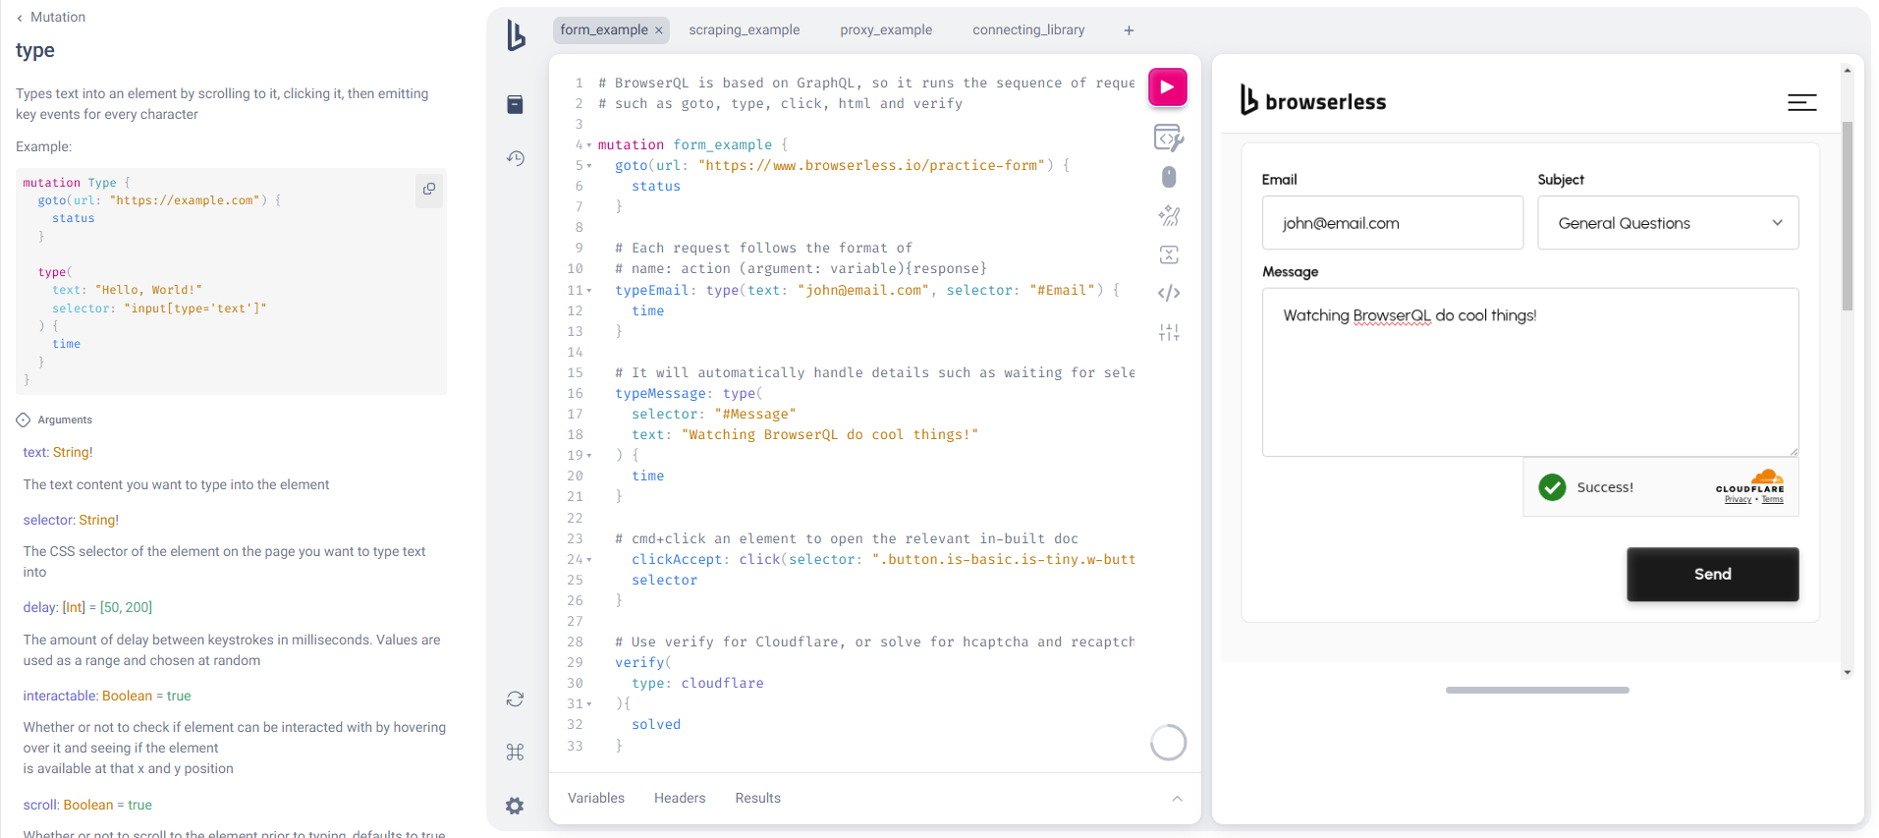The height and width of the screenshot is (838, 1879).
Task: Click the String! type of text argument
Action: point(73,452)
